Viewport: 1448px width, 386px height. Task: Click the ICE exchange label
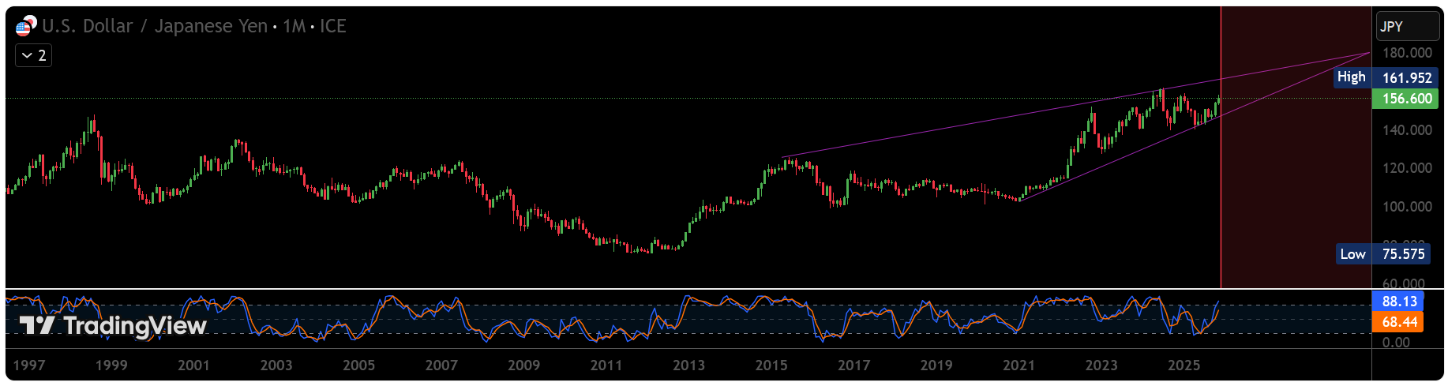coord(332,26)
